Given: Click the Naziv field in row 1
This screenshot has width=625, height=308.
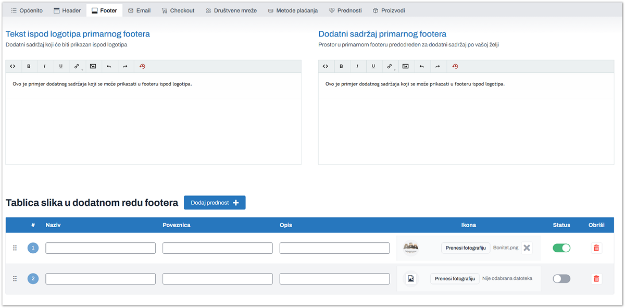Looking at the screenshot, I should [101, 248].
